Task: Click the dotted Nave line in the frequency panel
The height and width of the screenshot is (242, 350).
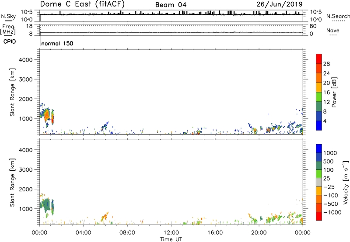Action: (x=171, y=26)
